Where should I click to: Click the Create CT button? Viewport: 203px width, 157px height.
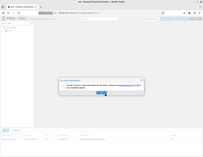tap(180, 19)
